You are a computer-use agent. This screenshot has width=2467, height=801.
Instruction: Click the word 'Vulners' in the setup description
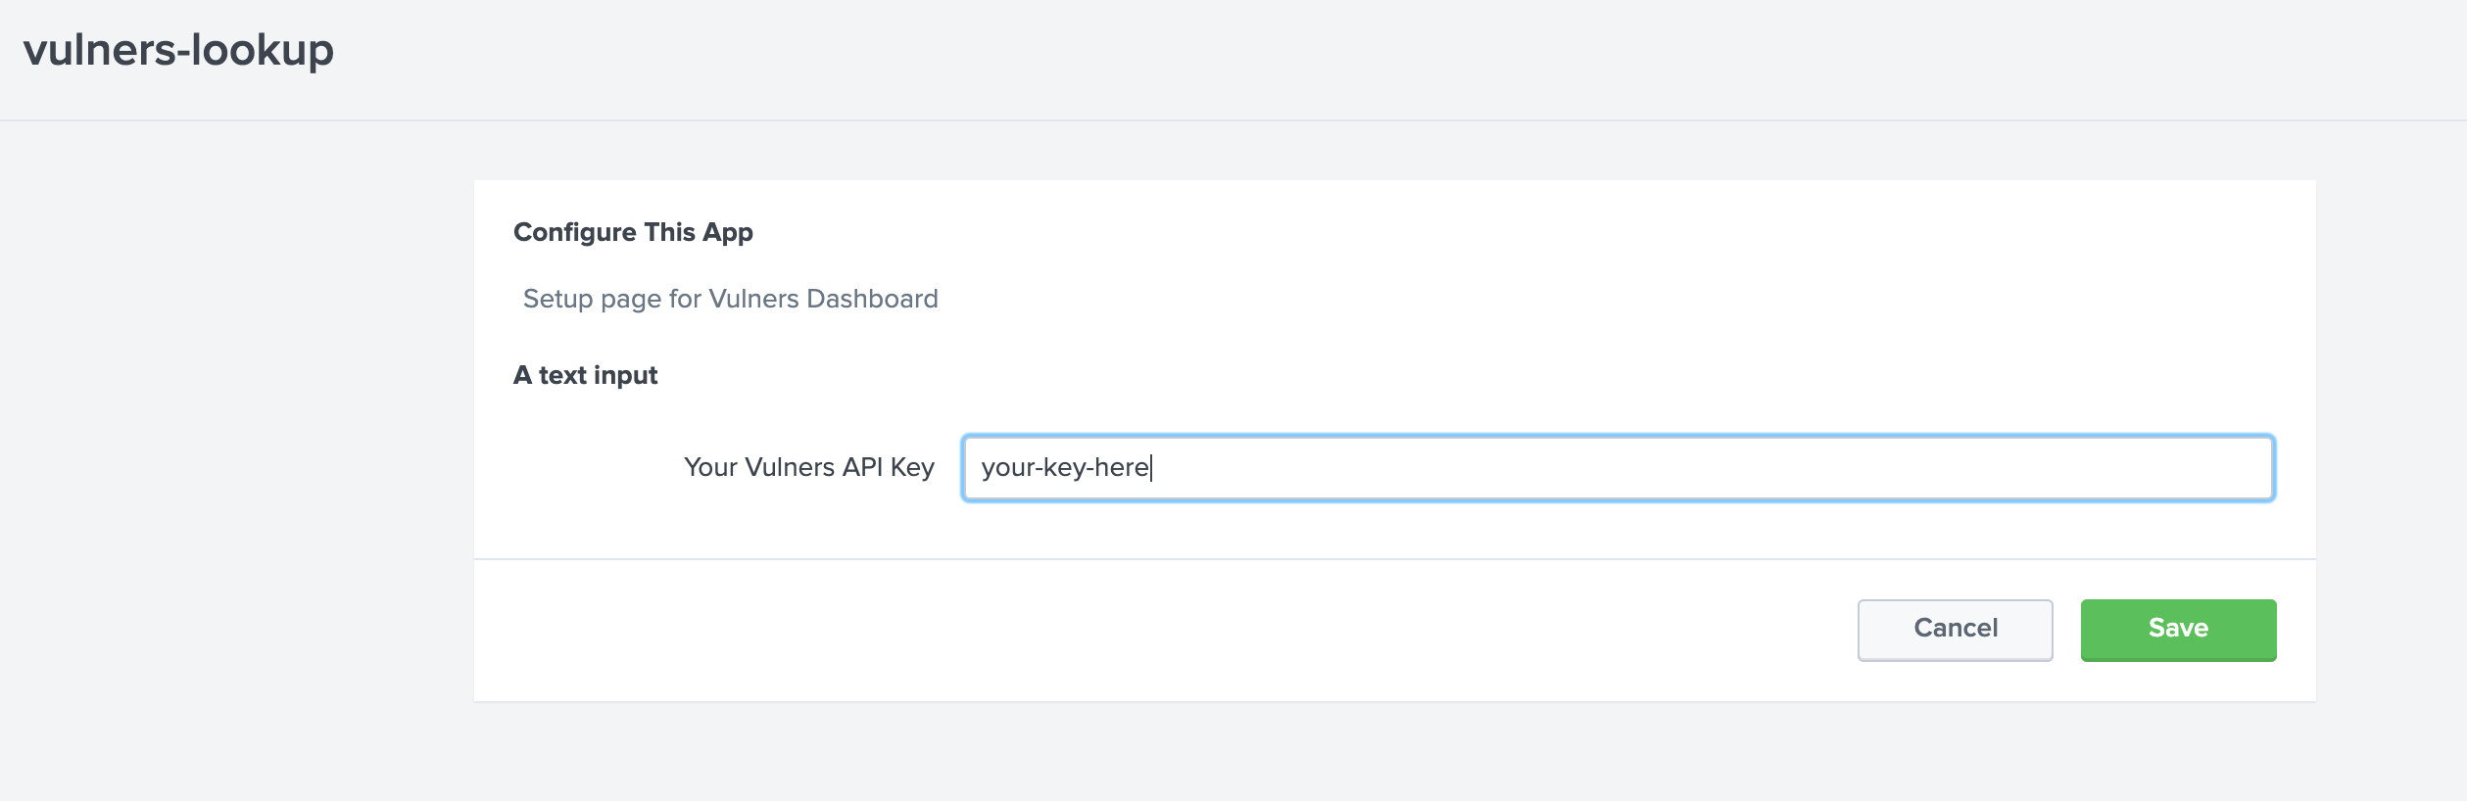[x=753, y=299]
